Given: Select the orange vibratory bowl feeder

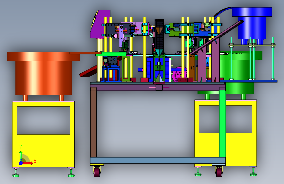Looking at the screenshot, I should [x=44, y=76].
